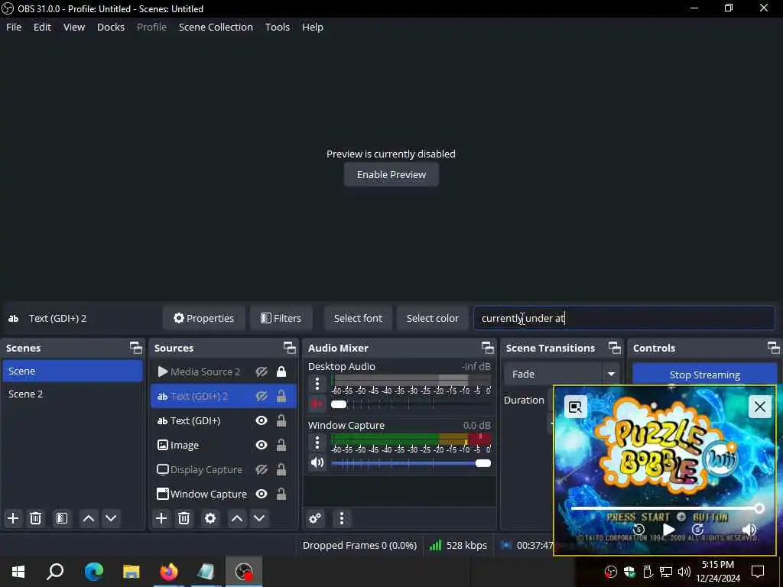Open the Windows Start menu

[18, 572]
